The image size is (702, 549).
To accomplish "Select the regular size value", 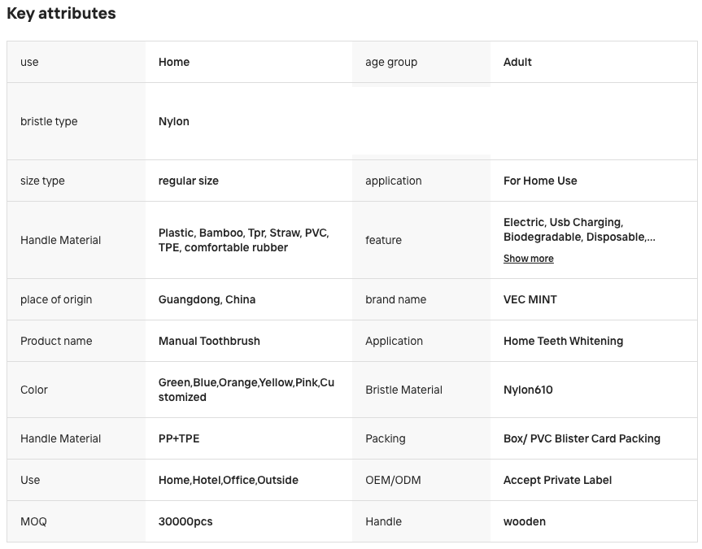I will click(x=189, y=181).
